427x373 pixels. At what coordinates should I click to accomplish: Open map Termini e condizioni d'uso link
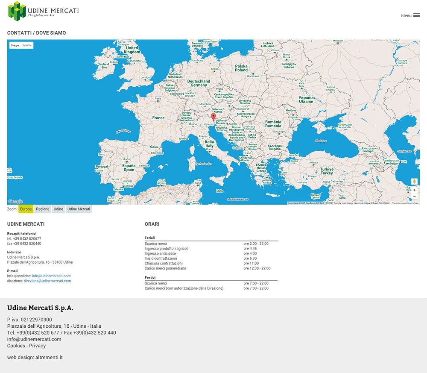coord(405,203)
